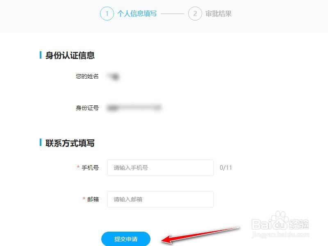Screen dimensions: 328x246
Task: Select the blurred name value
Action: (113, 76)
